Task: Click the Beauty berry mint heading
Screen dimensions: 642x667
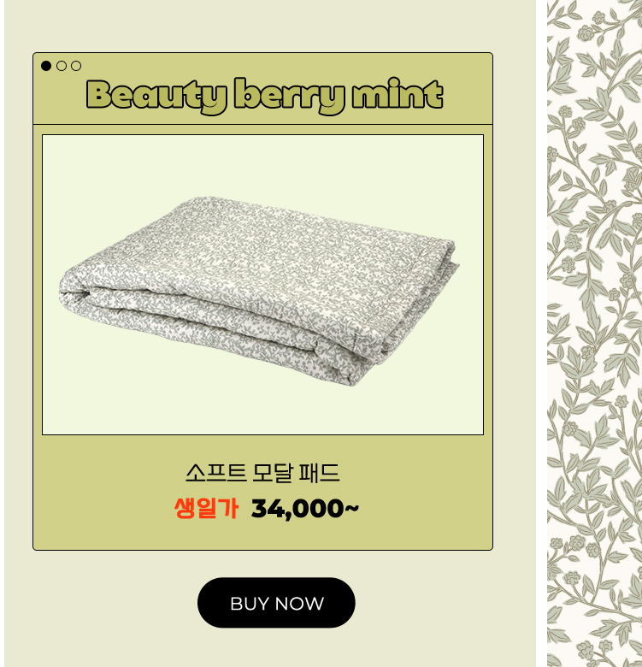Action: point(264,96)
